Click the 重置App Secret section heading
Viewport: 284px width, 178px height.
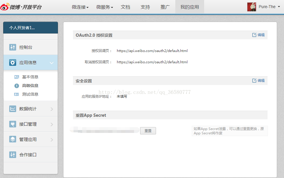[x=91, y=115]
